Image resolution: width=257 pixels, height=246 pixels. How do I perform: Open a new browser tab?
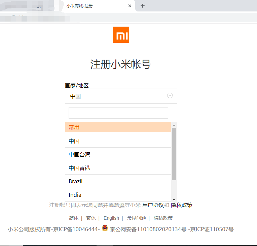(x=143, y=6)
